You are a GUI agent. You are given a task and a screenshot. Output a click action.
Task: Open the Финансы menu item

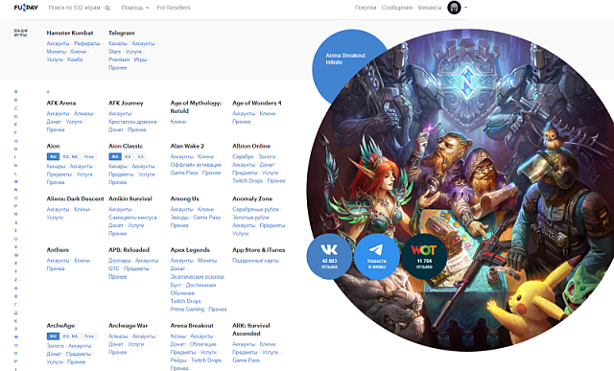click(430, 8)
